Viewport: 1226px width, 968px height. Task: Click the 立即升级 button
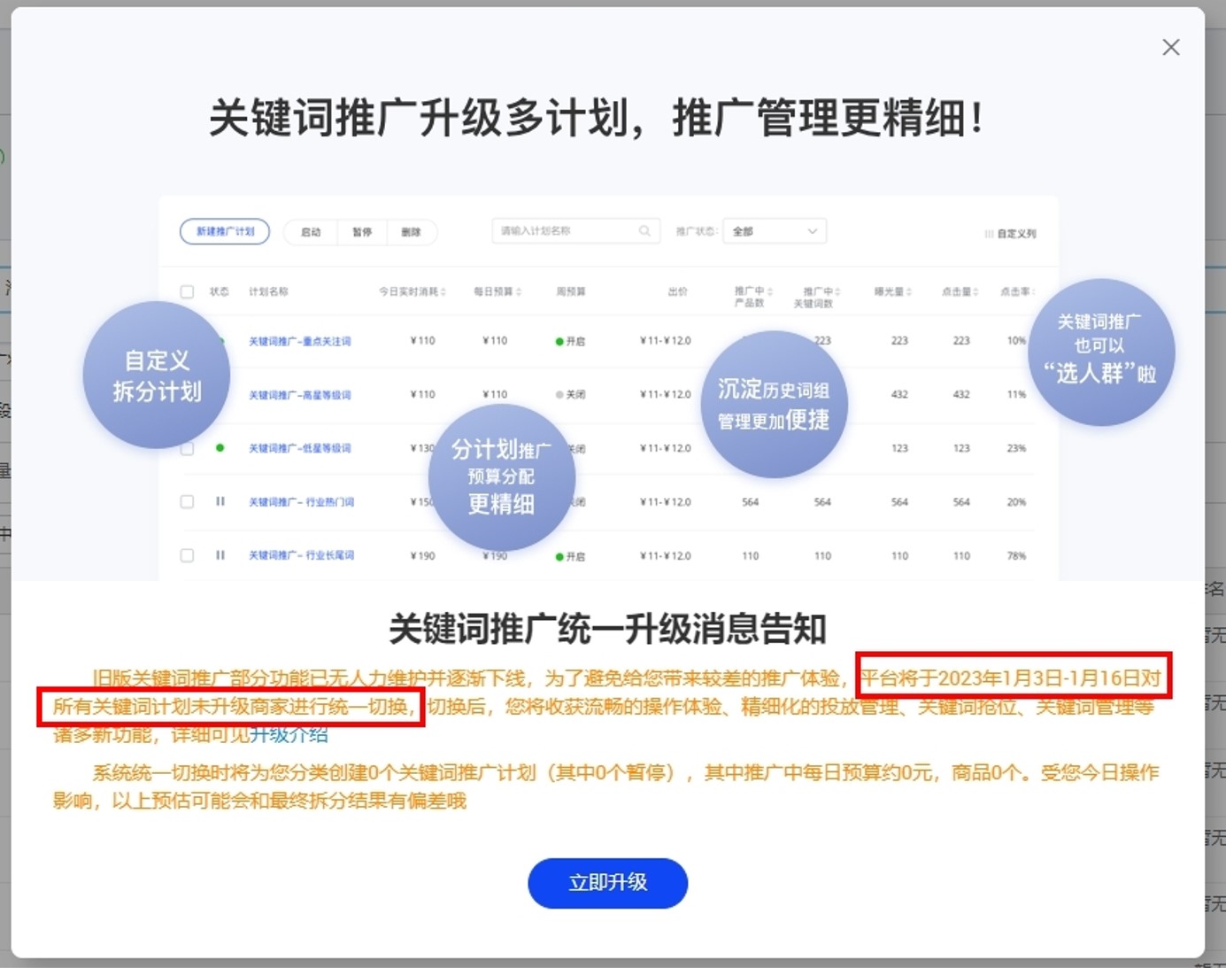pos(607,882)
